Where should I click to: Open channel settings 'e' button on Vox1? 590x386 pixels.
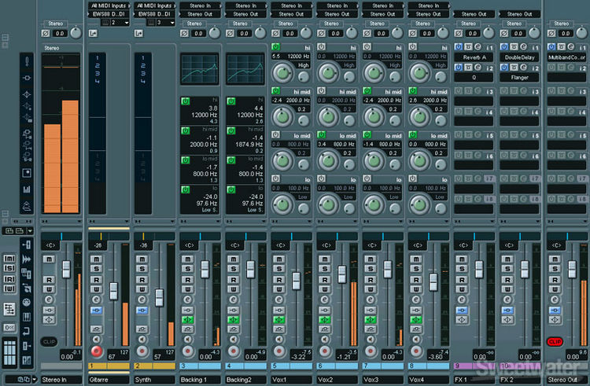pos(278,300)
